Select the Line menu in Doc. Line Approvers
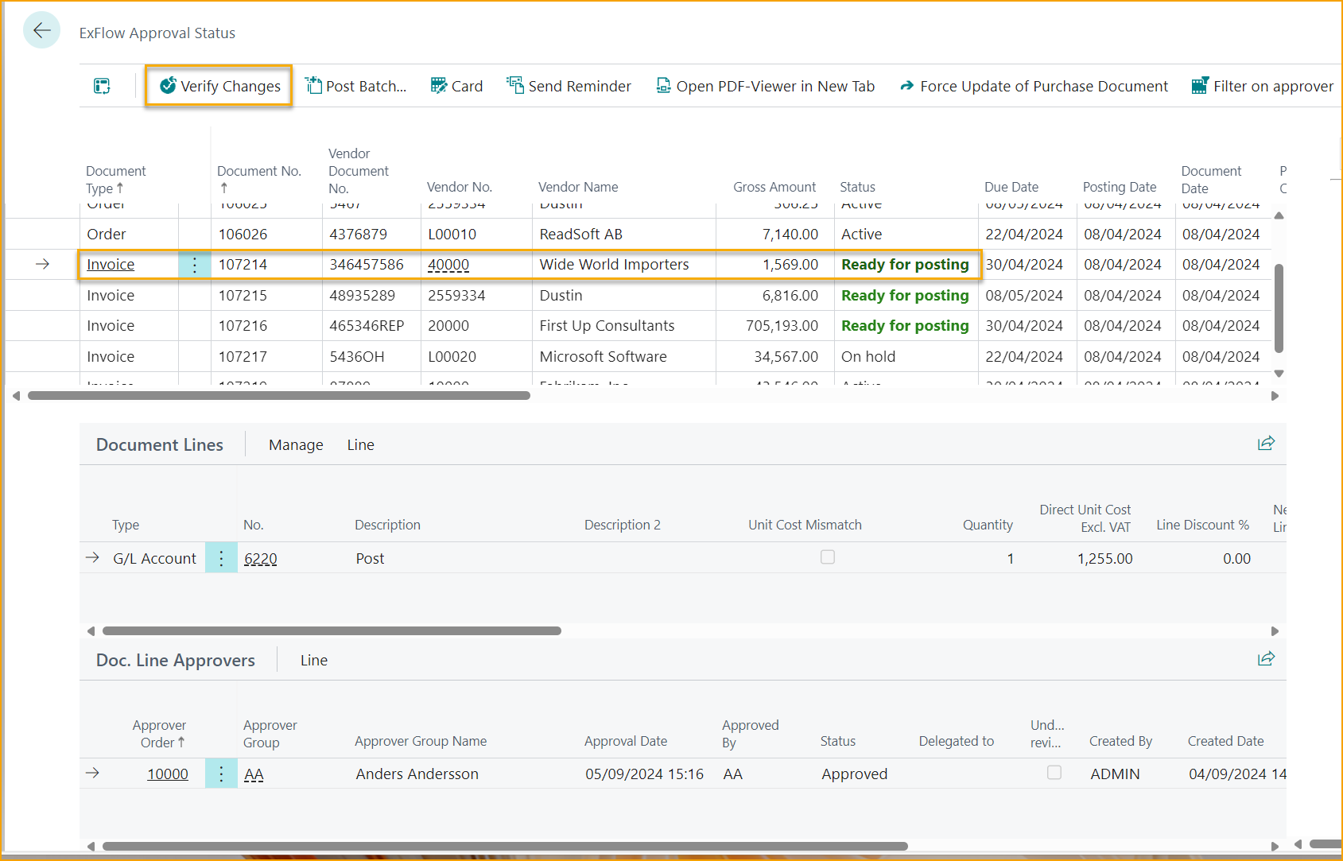This screenshot has width=1343, height=861. tap(314, 660)
